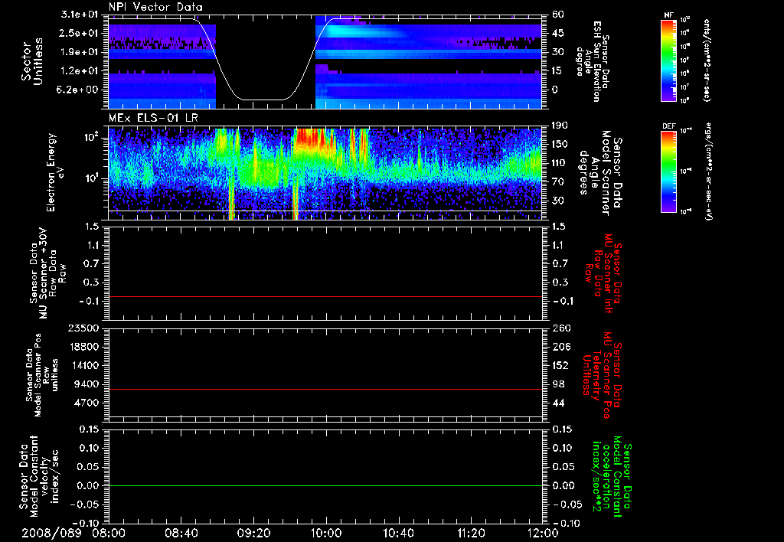Click the red MU Scanner Int Raw Data title
Viewport: 784px width, 542px height.
coord(603,273)
